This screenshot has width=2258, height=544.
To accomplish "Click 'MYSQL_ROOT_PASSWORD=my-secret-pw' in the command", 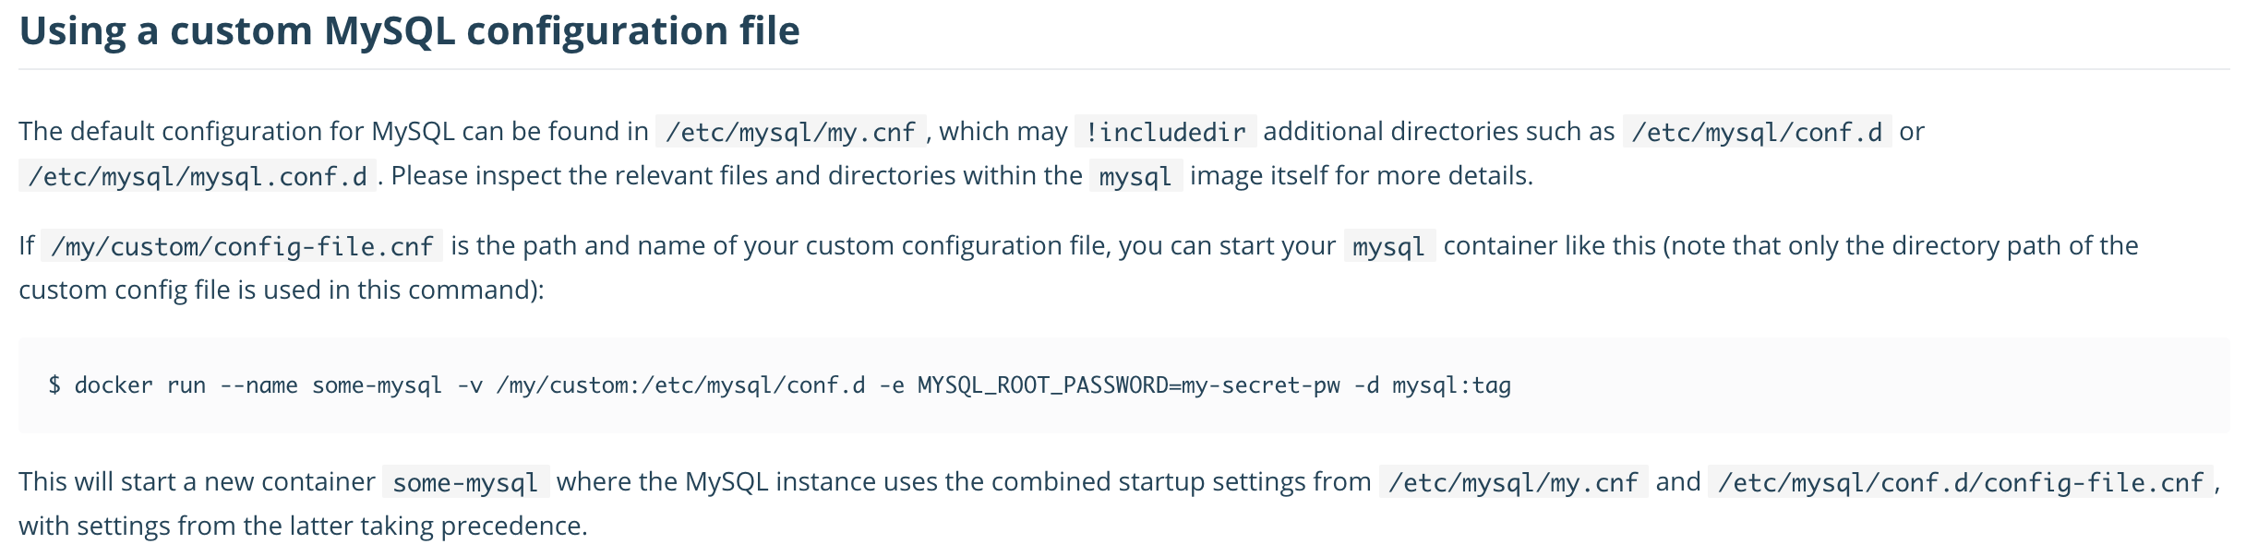I will [1128, 385].
